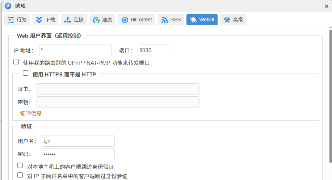Close the 选项 dialog
The width and height of the screenshot is (332, 180).
click(x=327, y=7)
